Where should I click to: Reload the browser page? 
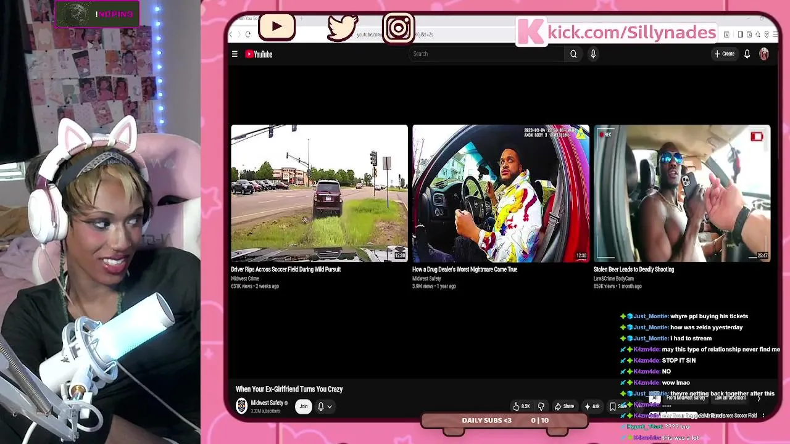(248, 35)
